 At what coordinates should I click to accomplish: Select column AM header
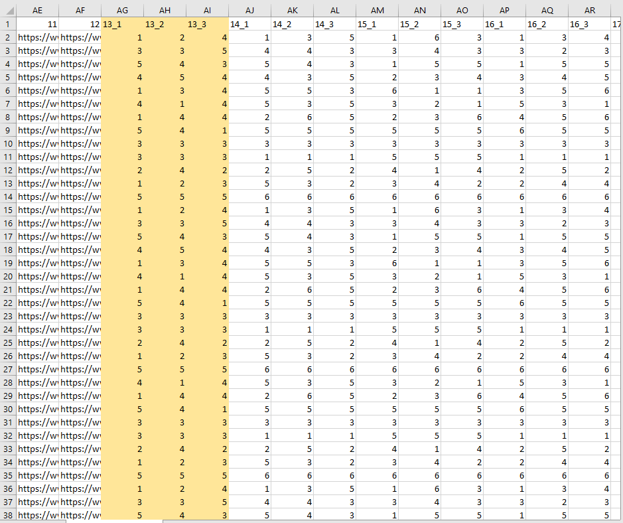[377, 11]
